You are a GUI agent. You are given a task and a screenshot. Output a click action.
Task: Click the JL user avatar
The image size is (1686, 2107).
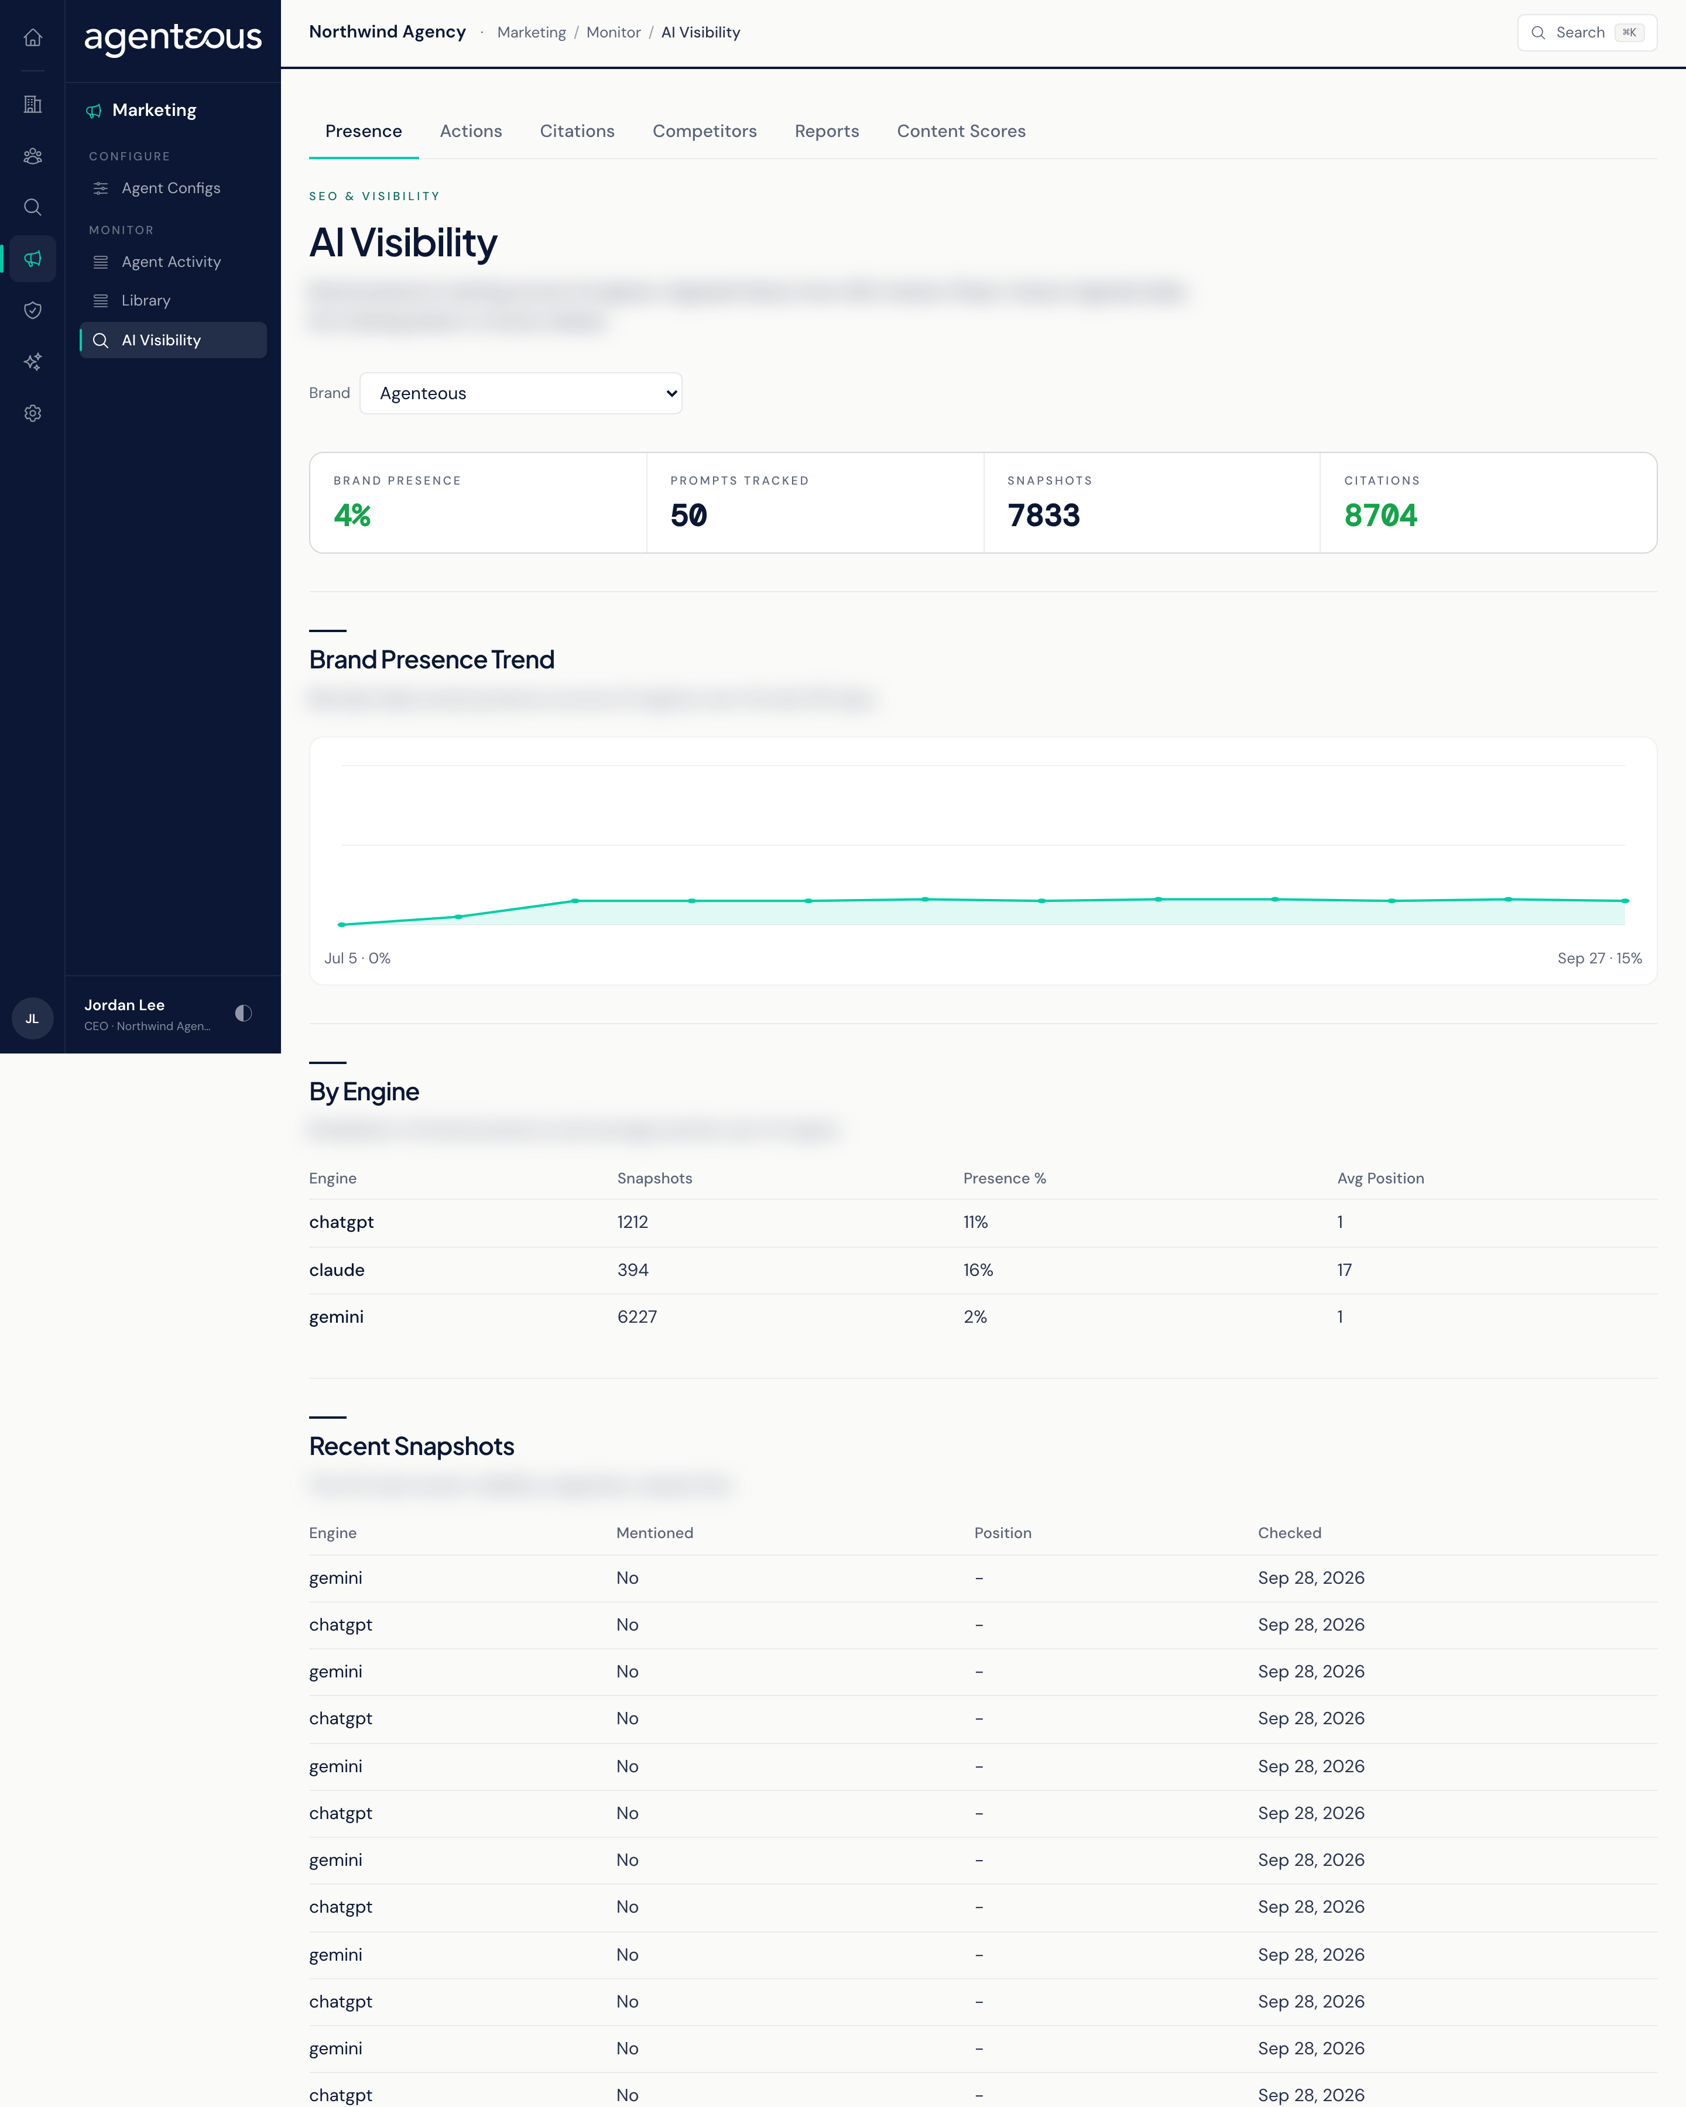click(x=32, y=1018)
